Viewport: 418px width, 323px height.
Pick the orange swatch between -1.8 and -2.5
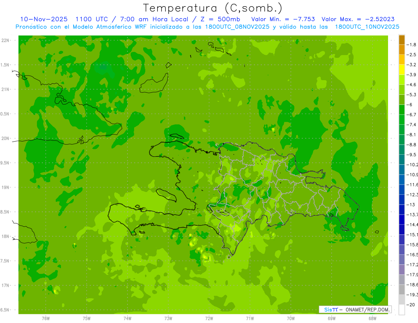[x=402, y=50]
